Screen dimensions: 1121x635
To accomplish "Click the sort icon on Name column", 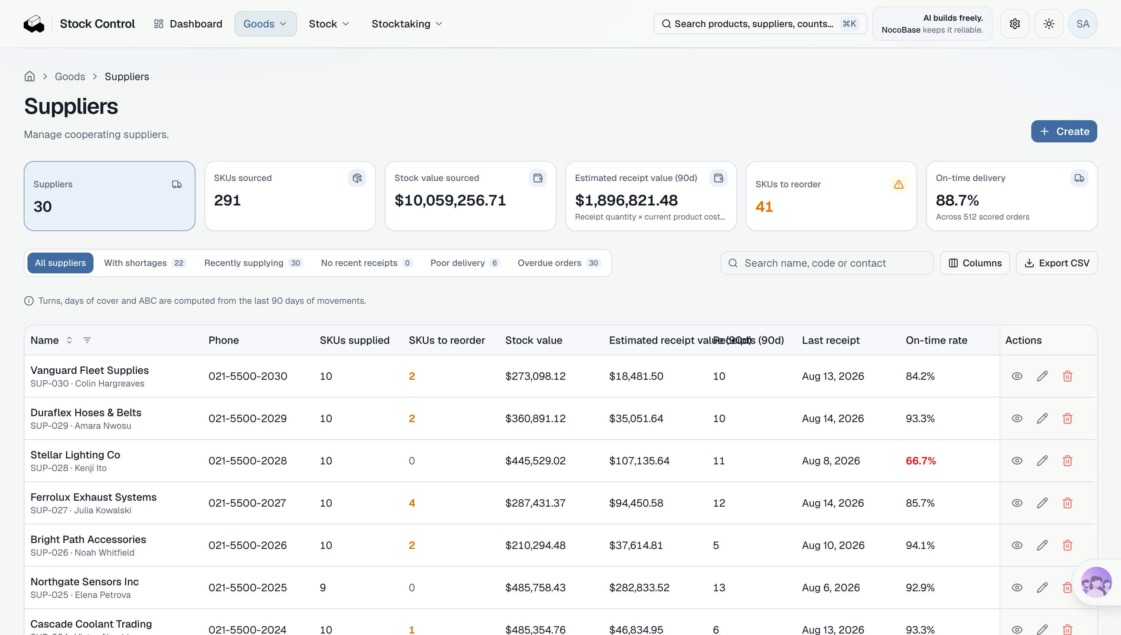I will [x=69, y=340].
